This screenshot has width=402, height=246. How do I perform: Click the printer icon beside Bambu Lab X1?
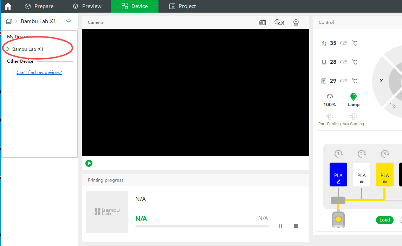click(9, 21)
